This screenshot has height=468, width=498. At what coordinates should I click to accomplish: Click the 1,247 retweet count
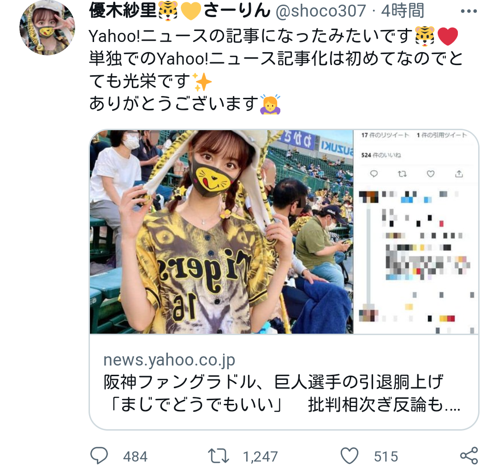tap(261, 456)
